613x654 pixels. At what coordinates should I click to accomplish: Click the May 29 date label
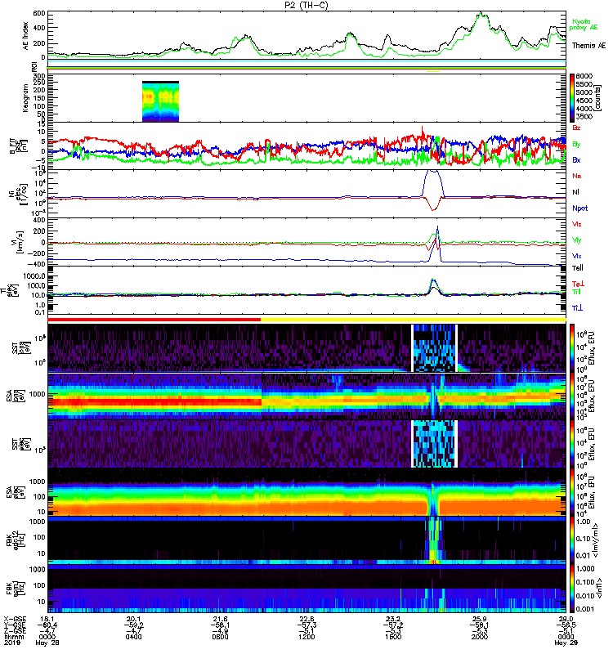(566, 643)
